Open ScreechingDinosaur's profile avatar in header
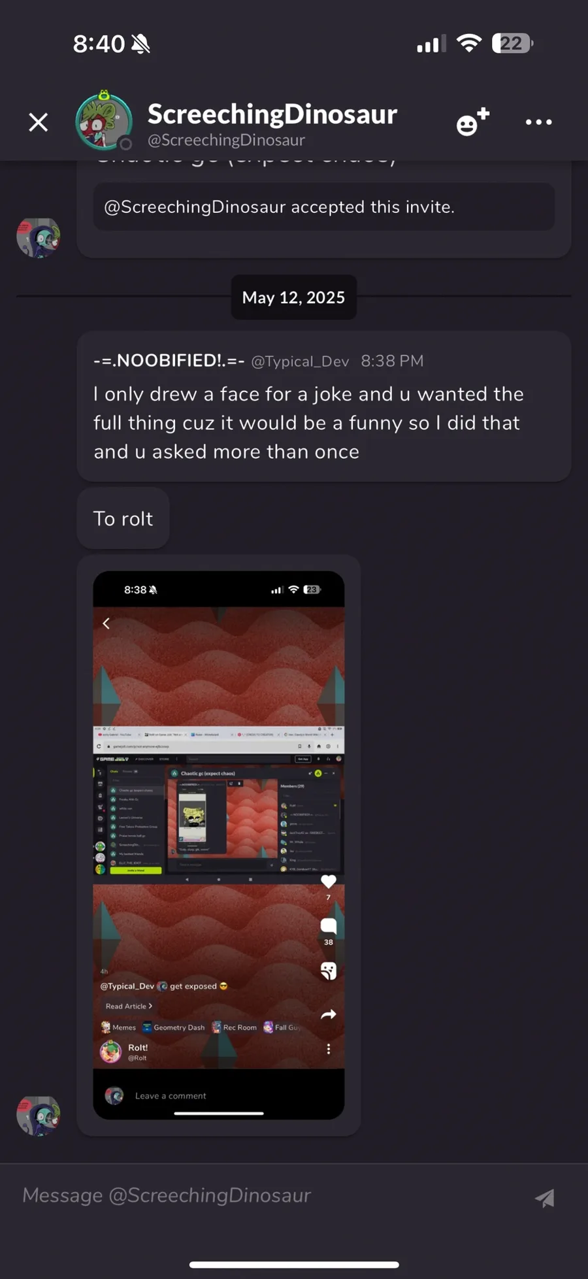Viewport: 588px width, 1279px height. coord(104,120)
